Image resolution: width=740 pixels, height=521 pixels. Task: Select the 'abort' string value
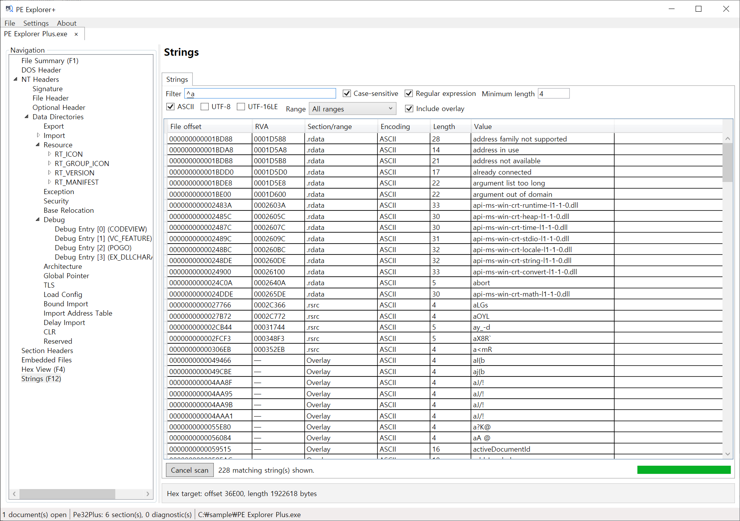481,283
